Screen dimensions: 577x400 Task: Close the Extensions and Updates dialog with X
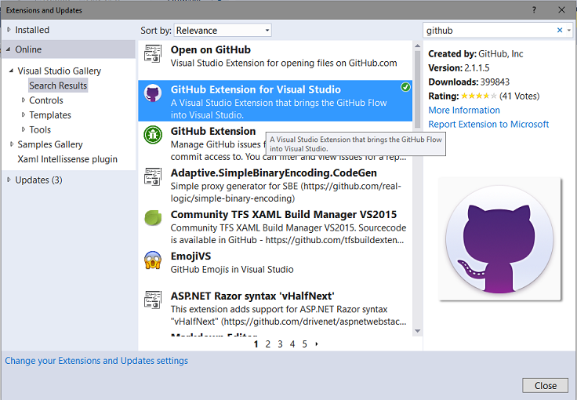(561, 10)
